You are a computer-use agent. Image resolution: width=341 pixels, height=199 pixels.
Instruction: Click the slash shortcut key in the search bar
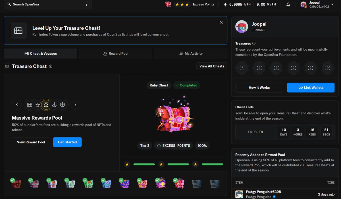coord(86,5)
